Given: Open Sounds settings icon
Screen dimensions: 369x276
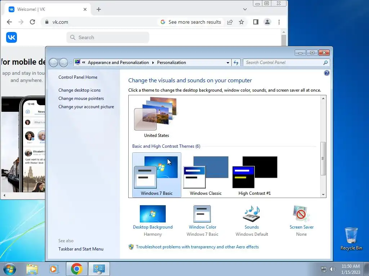Looking at the screenshot, I should coord(252,214).
